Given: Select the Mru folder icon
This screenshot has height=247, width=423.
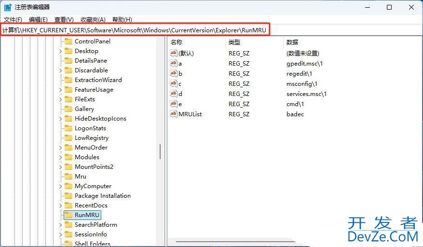Looking at the screenshot, I should click(x=68, y=177).
